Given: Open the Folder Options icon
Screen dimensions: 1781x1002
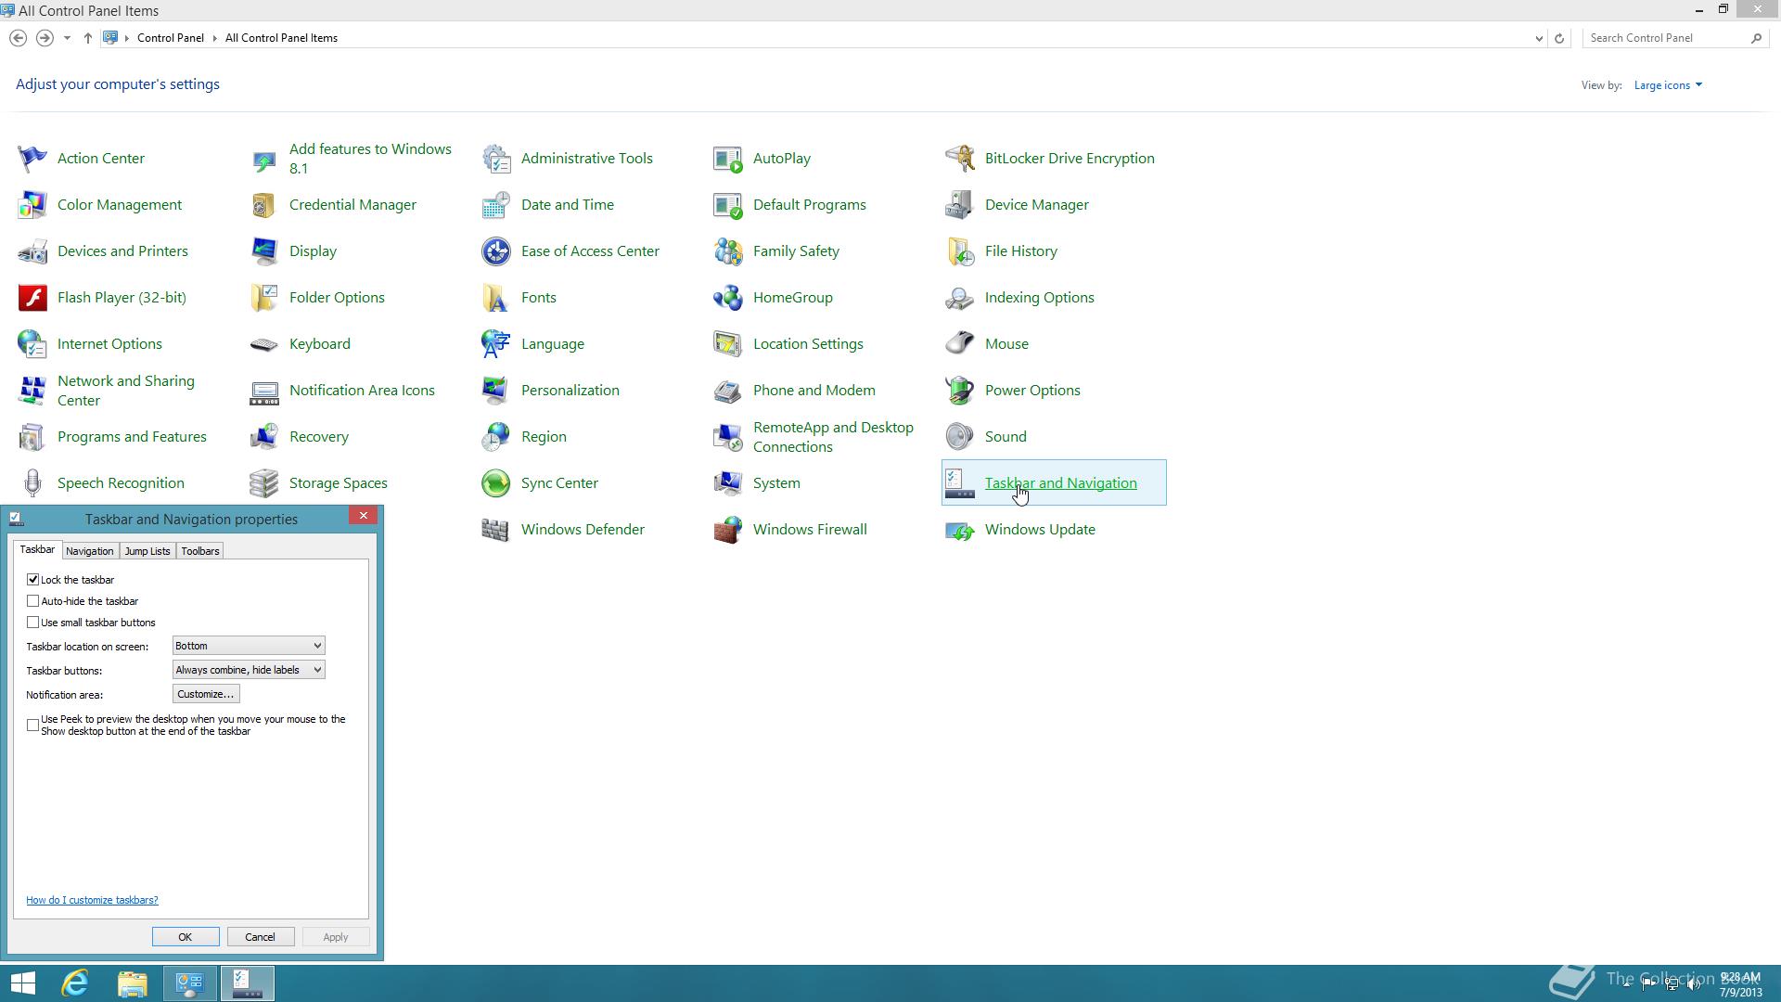Looking at the screenshot, I should (x=264, y=298).
